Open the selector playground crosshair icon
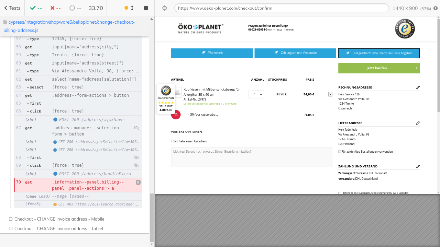 pyautogui.click(x=164, y=8)
